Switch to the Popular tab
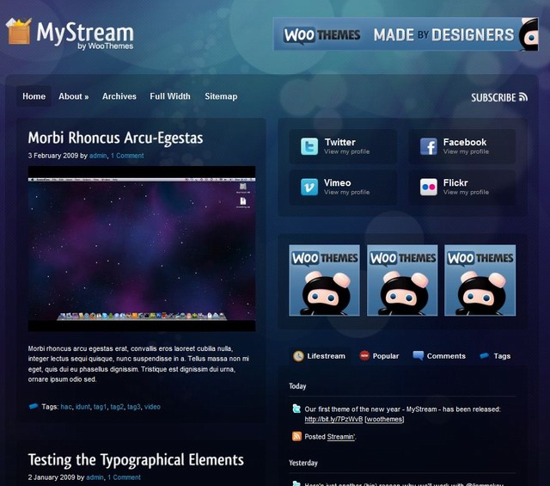The width and height of the screenshot is (550, 486). coord(380,356)
